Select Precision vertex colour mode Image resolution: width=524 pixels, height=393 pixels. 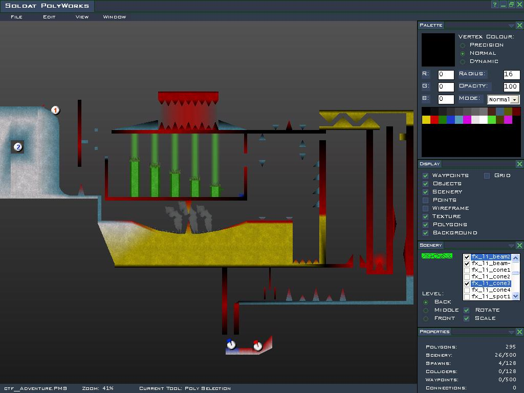463,45
